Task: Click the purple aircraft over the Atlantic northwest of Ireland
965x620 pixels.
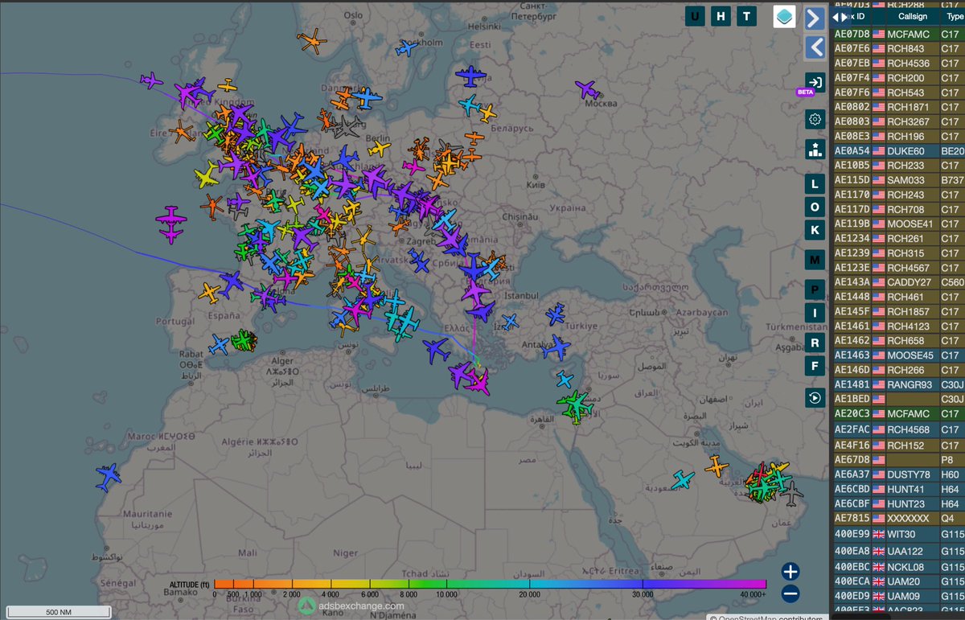Action: pyautogui.click(x=150, y=80)
